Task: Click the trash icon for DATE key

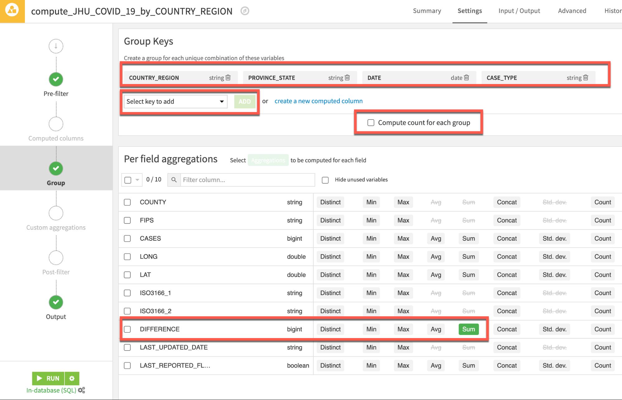Action: point(466,78)
